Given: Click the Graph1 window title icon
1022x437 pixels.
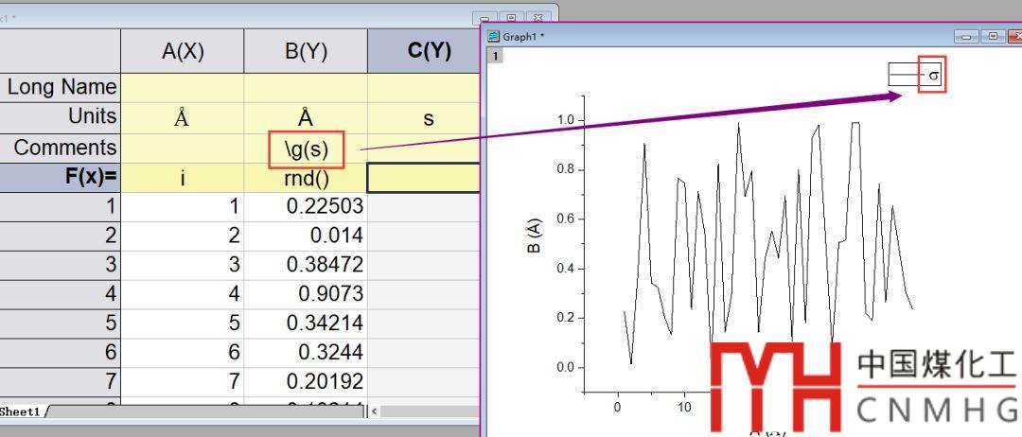Looking at the screenshot, I should pos(492,37).
